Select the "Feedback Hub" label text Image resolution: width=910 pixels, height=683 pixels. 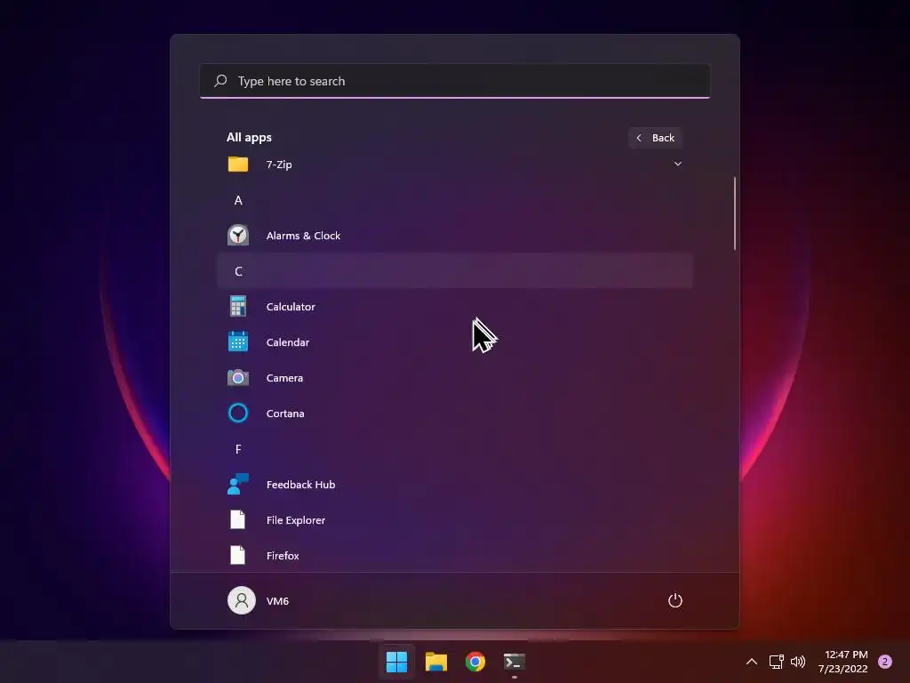[x=300, y=485]
